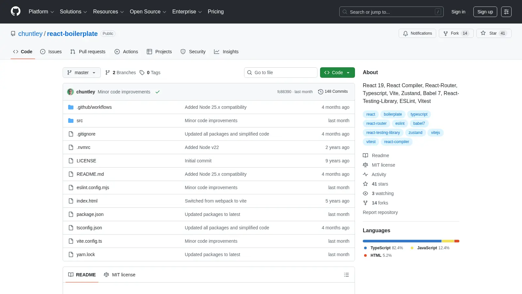Focus the Search or jump to field
This screenshot has width=522, height=294.
[x=391, y=12]
